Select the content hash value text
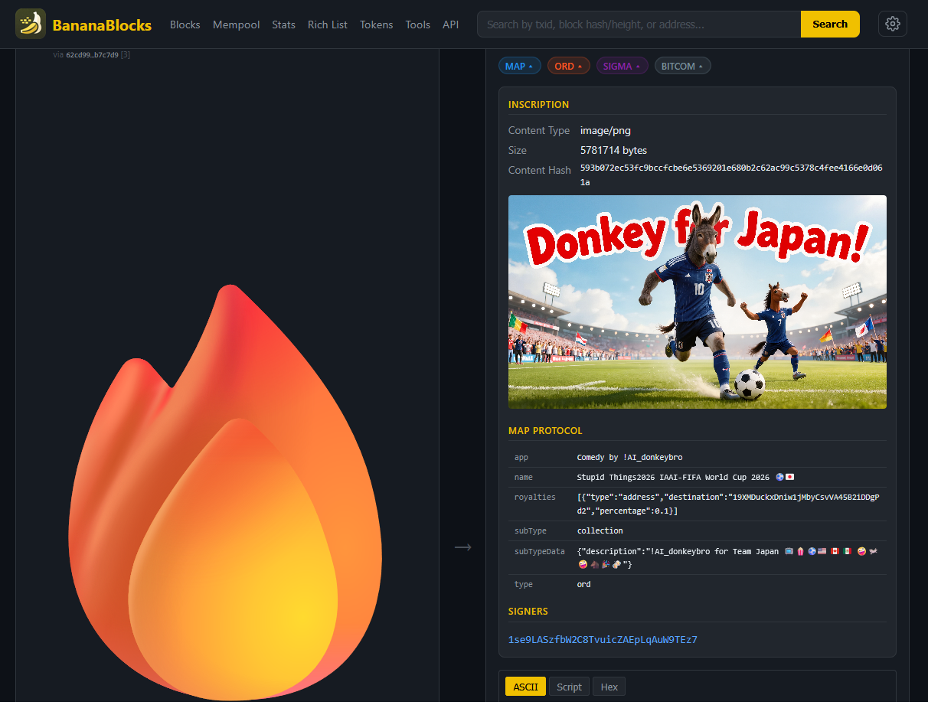This screenshot has width=928, height=705. (x=730, y=175)
